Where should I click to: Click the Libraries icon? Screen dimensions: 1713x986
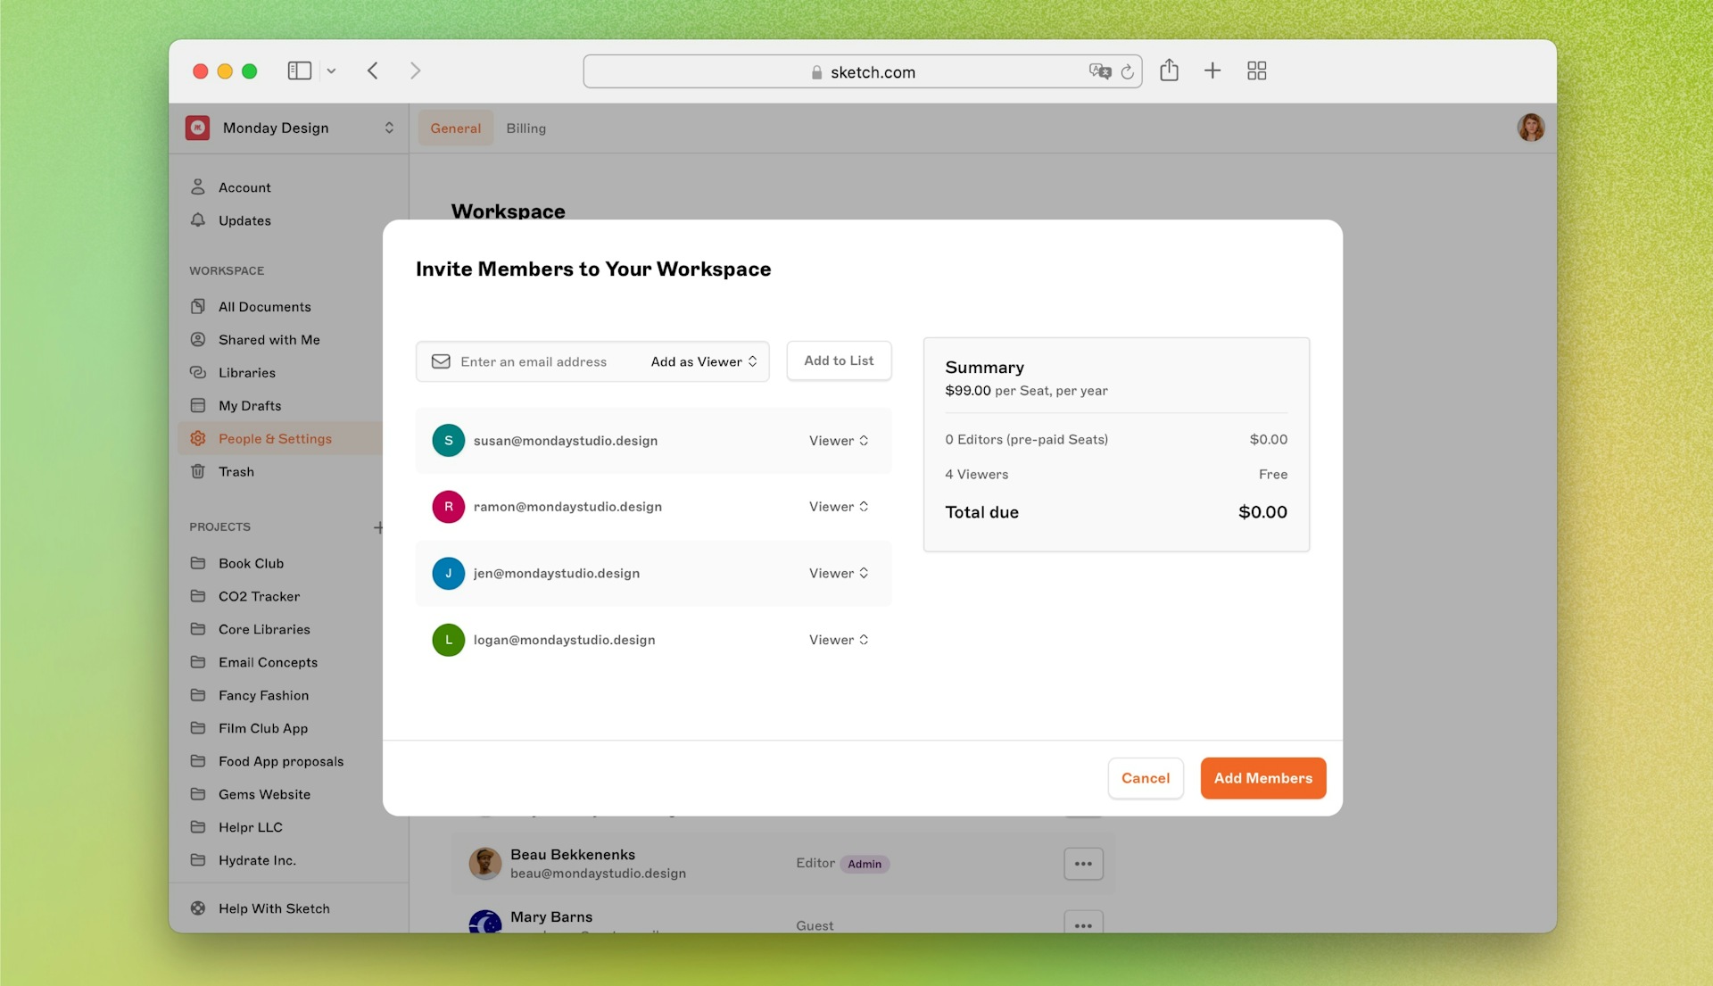198,372
